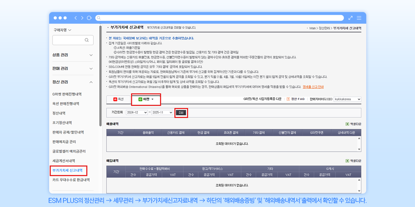Download 매출내역 Excel file
This screenshot has height=207, width=415.
coord(353,124)
